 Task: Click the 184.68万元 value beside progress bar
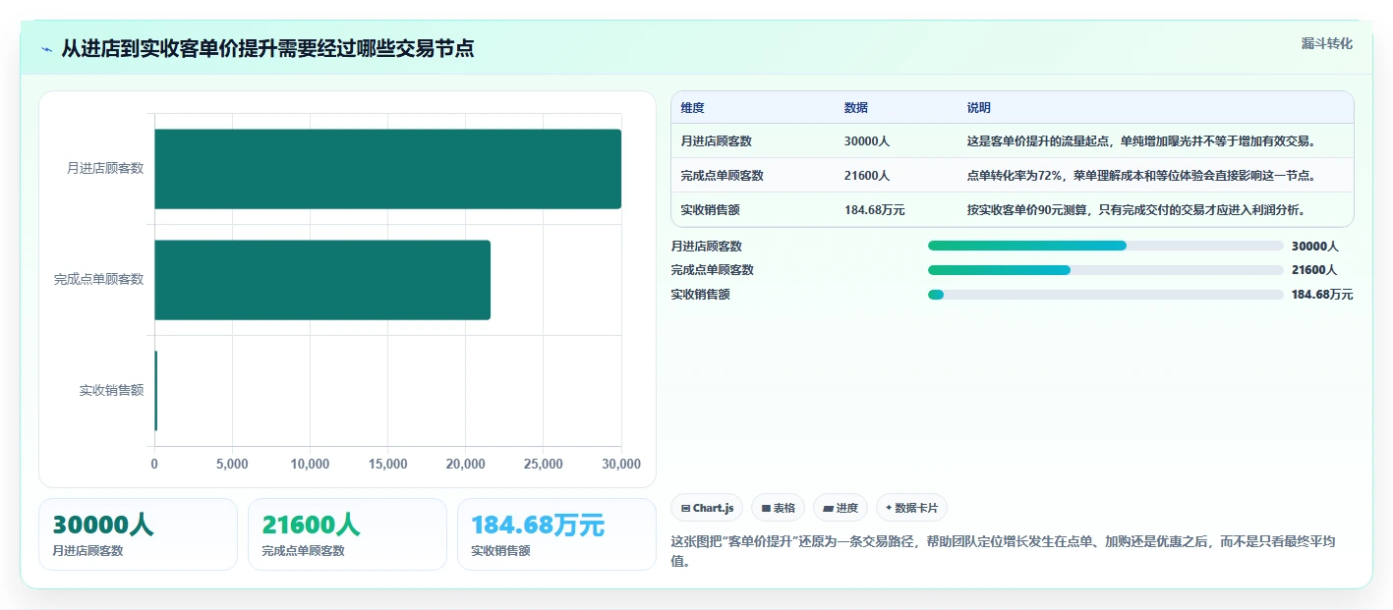[x=1322, y=295]
